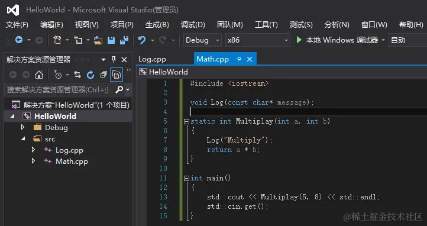Open the Solution Explorer window position dropdown arrow
The image size is (427, 226).
(103, 60)
